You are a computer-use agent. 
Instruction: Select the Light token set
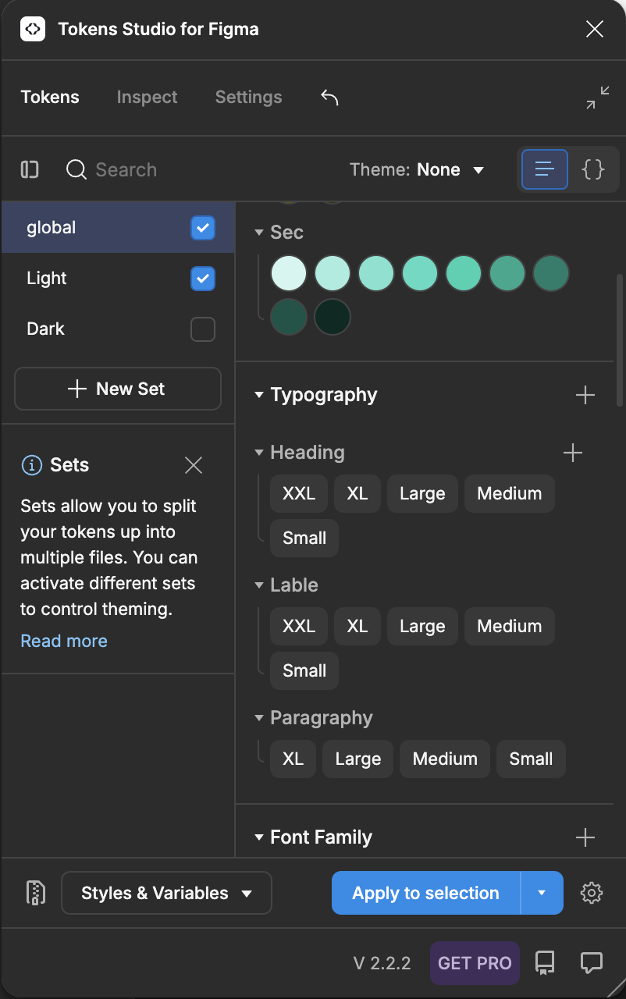118,279
